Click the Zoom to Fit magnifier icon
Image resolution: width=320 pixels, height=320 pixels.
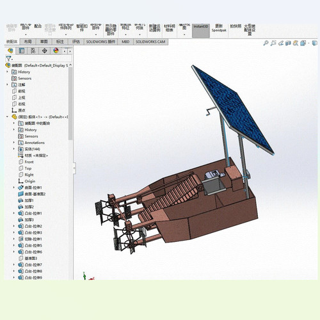[x=266, y=43]
